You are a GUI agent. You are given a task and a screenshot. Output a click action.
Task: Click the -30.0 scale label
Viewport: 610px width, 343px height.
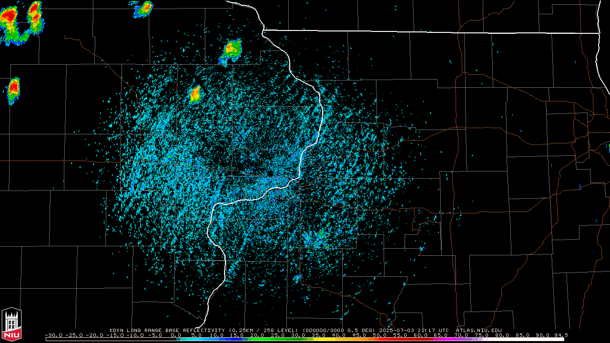pos(54,335)
